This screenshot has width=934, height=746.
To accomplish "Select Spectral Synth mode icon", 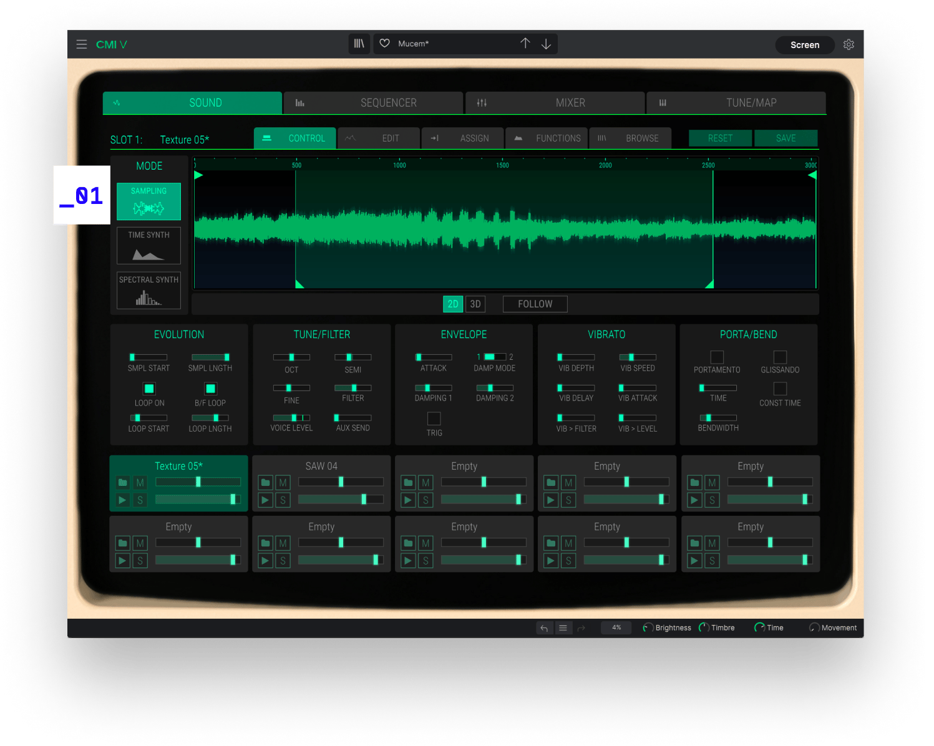I will pyautogui.click(x=148, y=290).
